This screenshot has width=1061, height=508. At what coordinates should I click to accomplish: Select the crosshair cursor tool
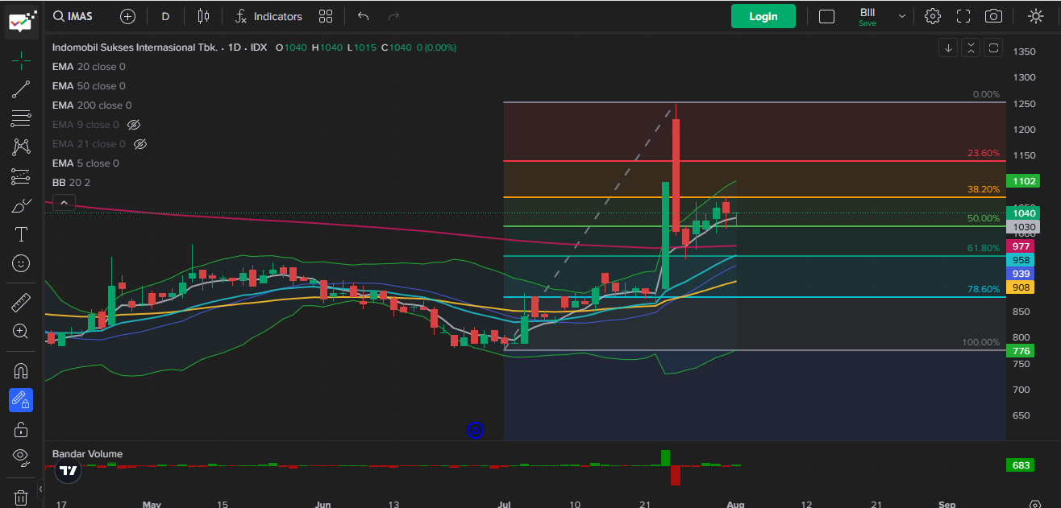coord(22,60)
